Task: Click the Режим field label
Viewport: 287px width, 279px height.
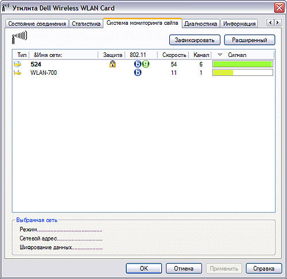Action: point(28,230)
